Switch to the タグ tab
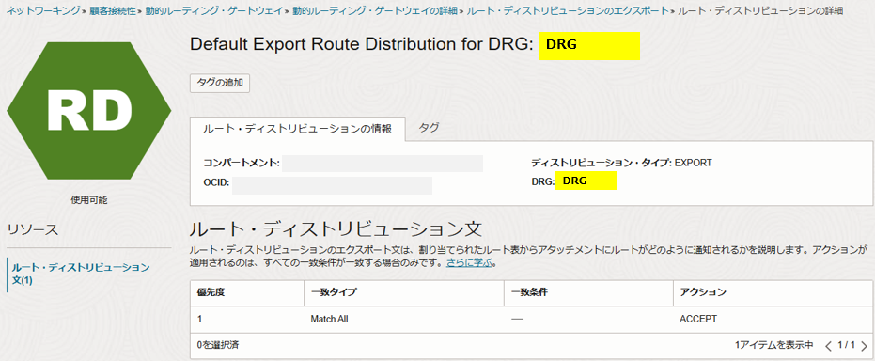Viewport: 875px width, 361px height. [429, 128]
